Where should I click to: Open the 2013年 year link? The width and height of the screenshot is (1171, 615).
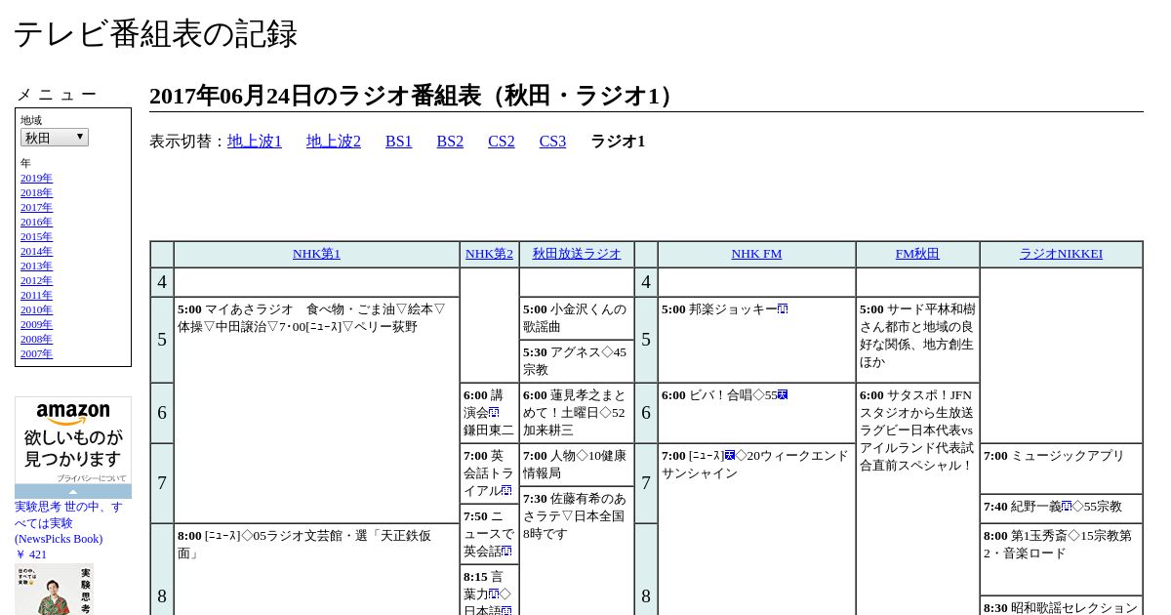(36, 266)
